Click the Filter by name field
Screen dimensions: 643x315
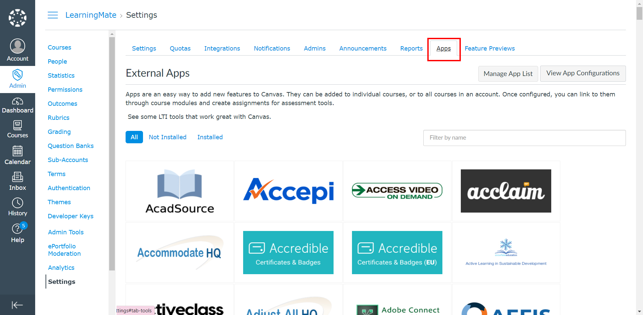tap(524, 138)
